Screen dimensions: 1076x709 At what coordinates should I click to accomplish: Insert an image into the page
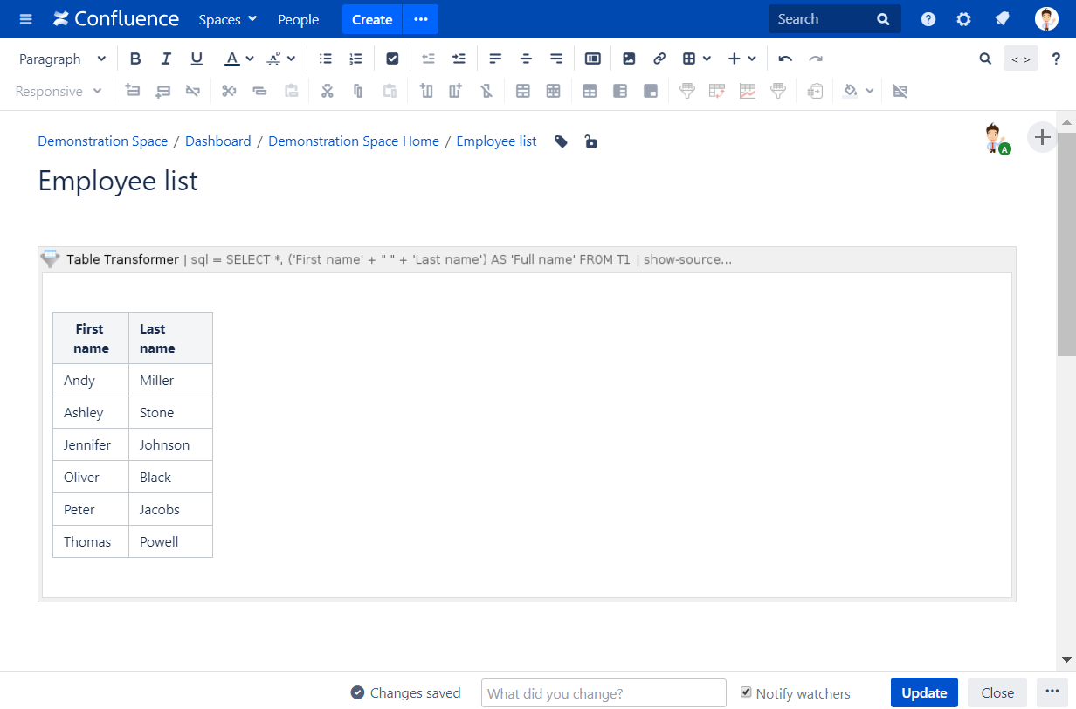tap(629, 58)
